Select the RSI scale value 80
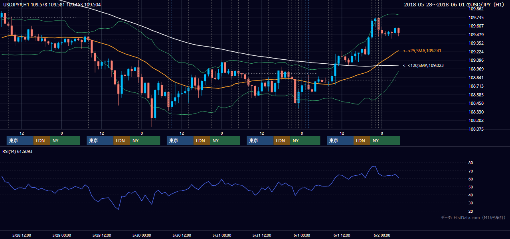 (471, 163)
